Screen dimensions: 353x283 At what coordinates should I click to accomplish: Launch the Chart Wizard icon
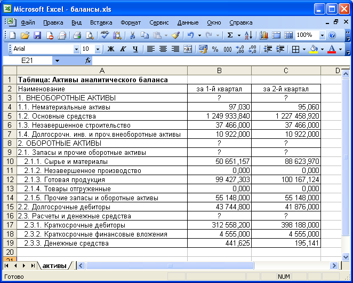pos(263,35)
